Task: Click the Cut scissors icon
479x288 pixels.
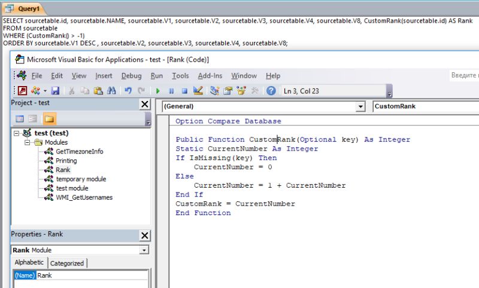Action: [71, 91]
